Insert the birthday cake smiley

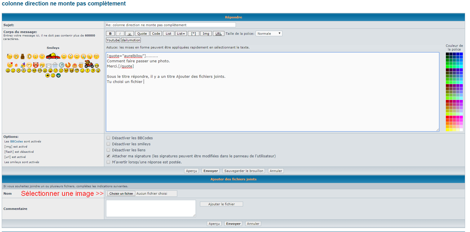(75, 65)
